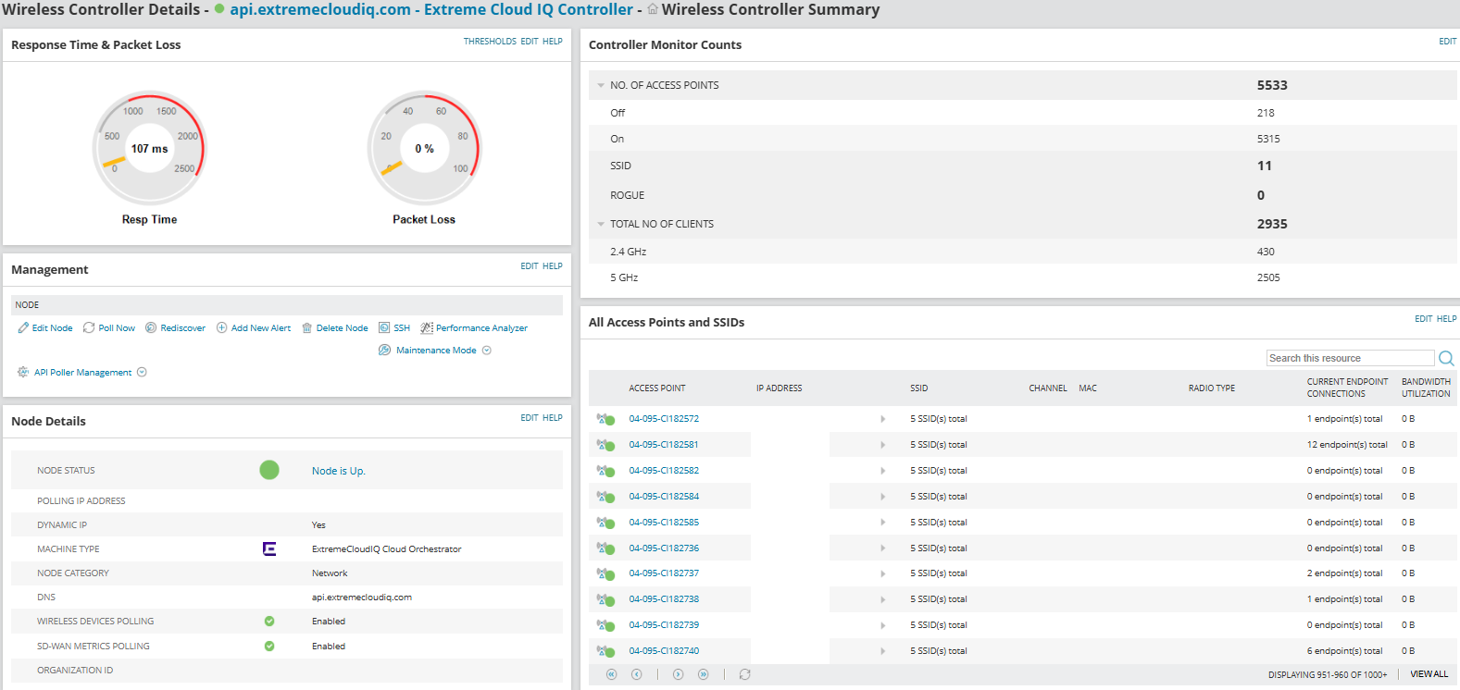Expand SSIDs for access point 04-095-CI182572
The height and width of the screenshot is (690, 1460).
coord(882,419)
